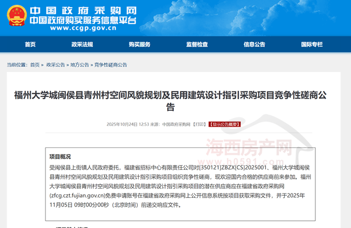This screenshot has height=228, width=351.
Task: Click the 项目概况 section heading
Action: click(x=60, y=157)
